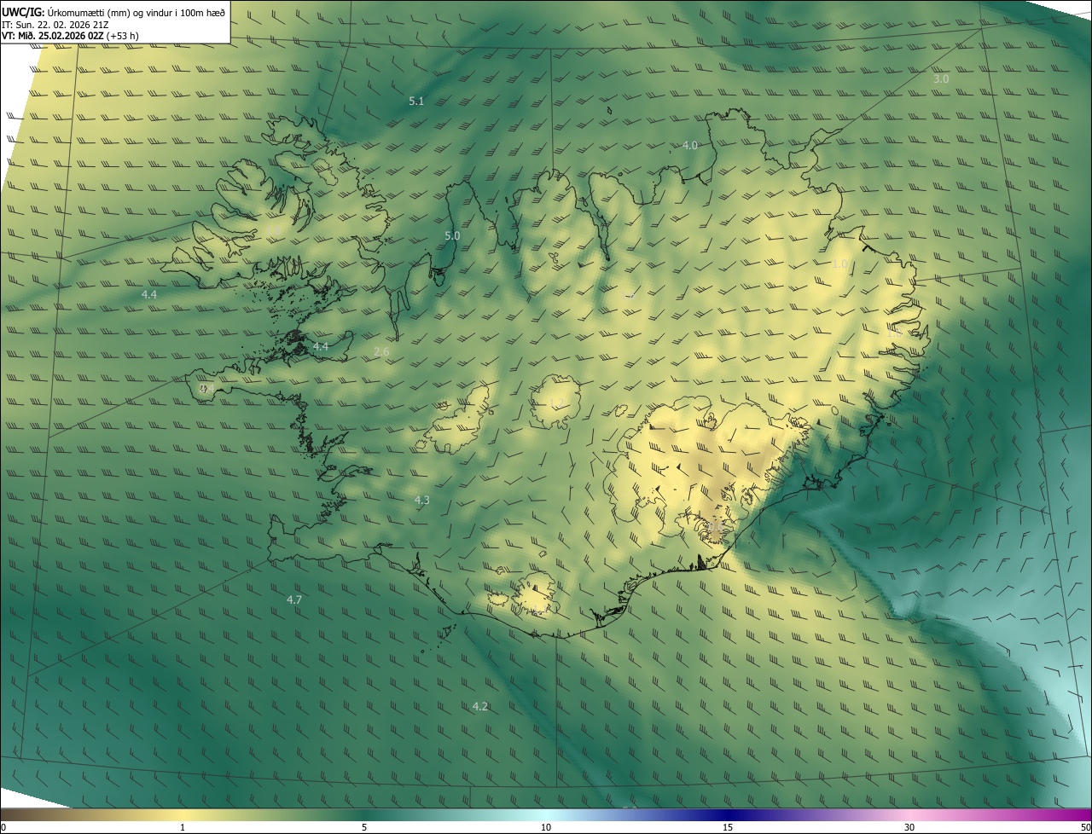The image size is (1092, 834).
Task: Click the 3.0 value label on the map
Action: (940, 79)
